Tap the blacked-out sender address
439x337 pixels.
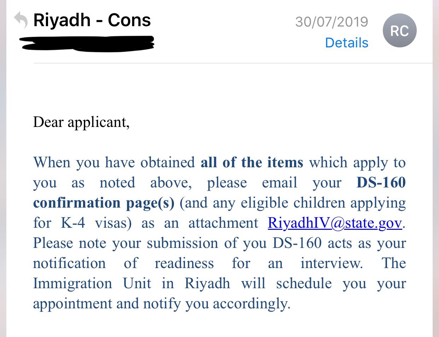pos(87,43)
